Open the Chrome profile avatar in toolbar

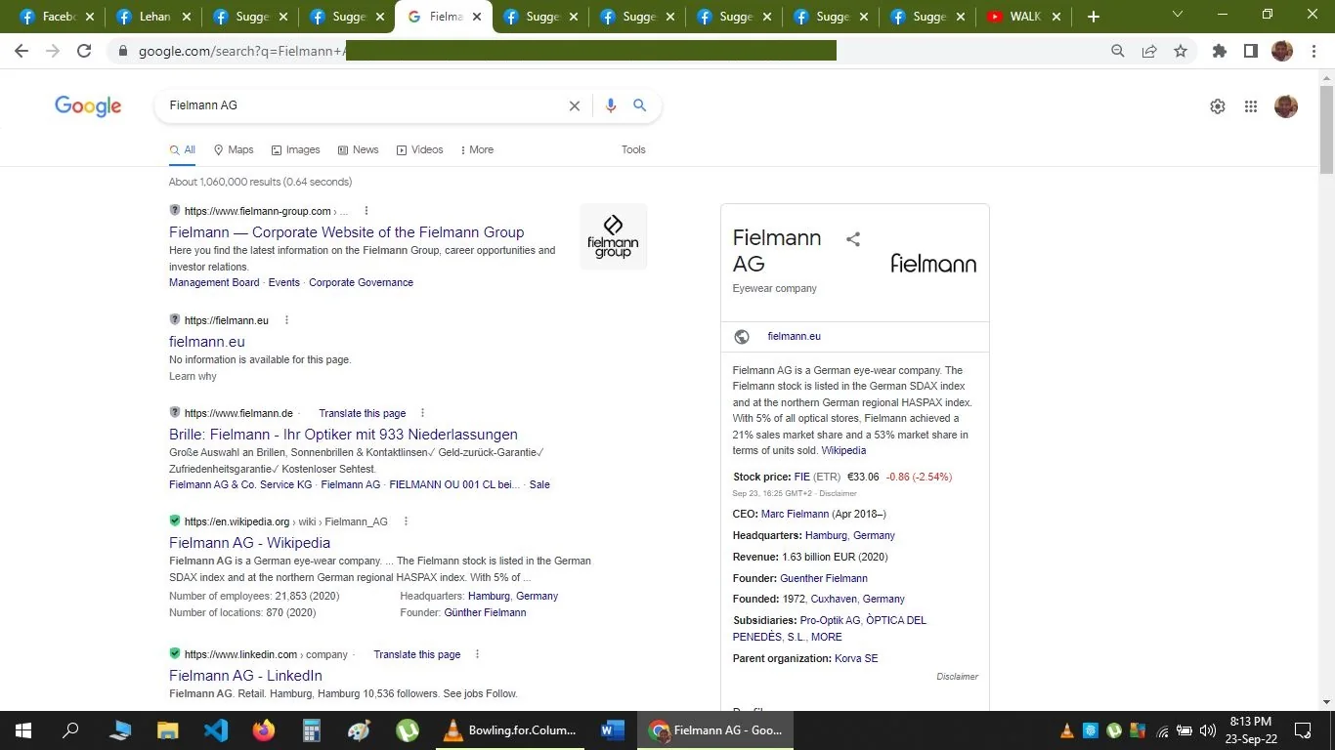[1282, 51]
